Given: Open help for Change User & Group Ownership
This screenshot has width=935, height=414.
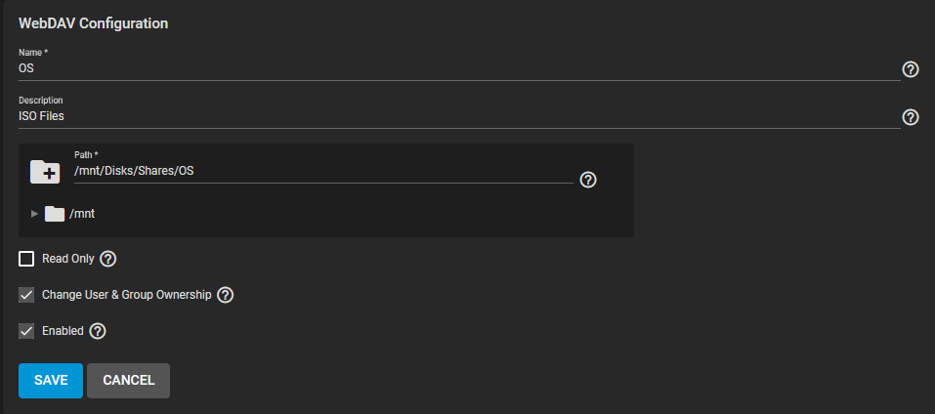Looking at the screenshot, I should pyautogui.click(x=225, y=295).
